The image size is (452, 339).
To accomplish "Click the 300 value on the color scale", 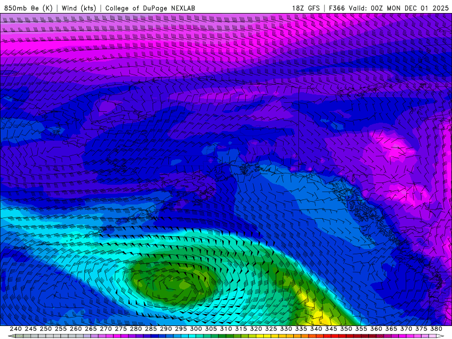I will (x=195, y=329).
